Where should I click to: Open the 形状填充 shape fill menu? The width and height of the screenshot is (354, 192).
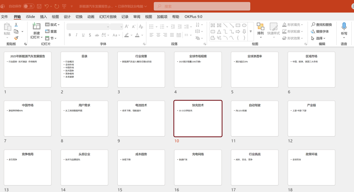pyautogui.click(x=293, y=25)
